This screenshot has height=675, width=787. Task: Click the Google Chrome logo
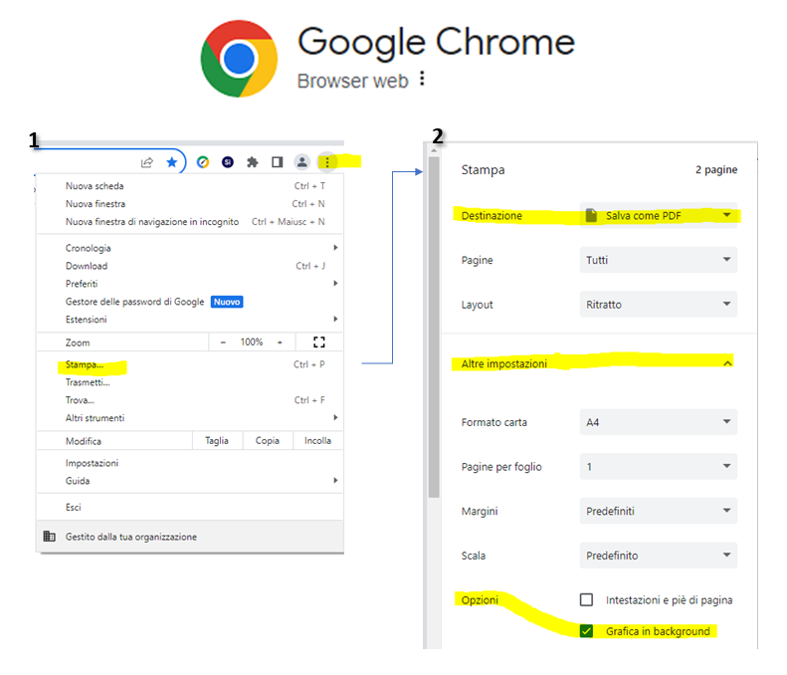pyautogui.click(x=239, y=59)
